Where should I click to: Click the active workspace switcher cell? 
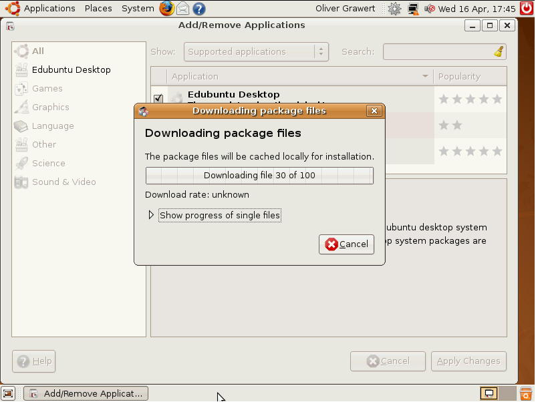click(x=489, y=393)
